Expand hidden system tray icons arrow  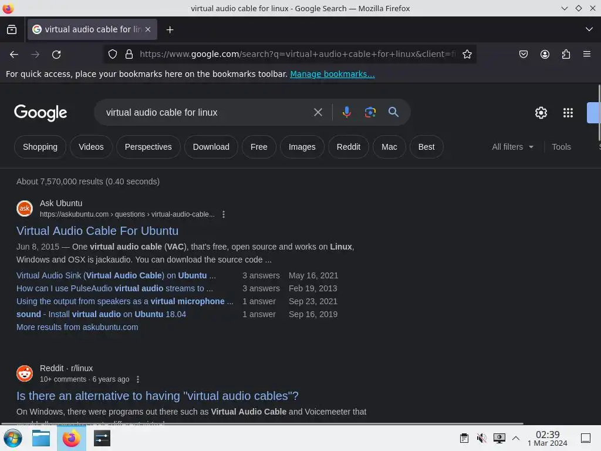[516, 438]
